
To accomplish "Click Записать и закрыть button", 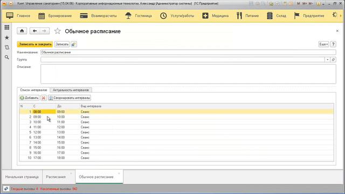I will point(35,44).
